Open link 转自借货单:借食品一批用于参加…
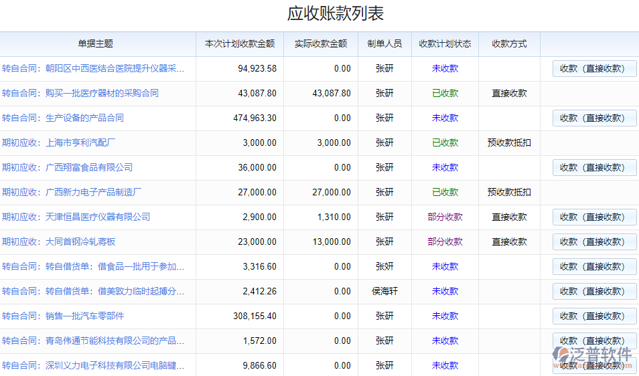Viewport: 639px width, 376px height. click(115, 266)
